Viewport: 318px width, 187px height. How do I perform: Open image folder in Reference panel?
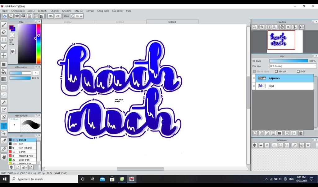pyautogui.click(x=261, y=145)
